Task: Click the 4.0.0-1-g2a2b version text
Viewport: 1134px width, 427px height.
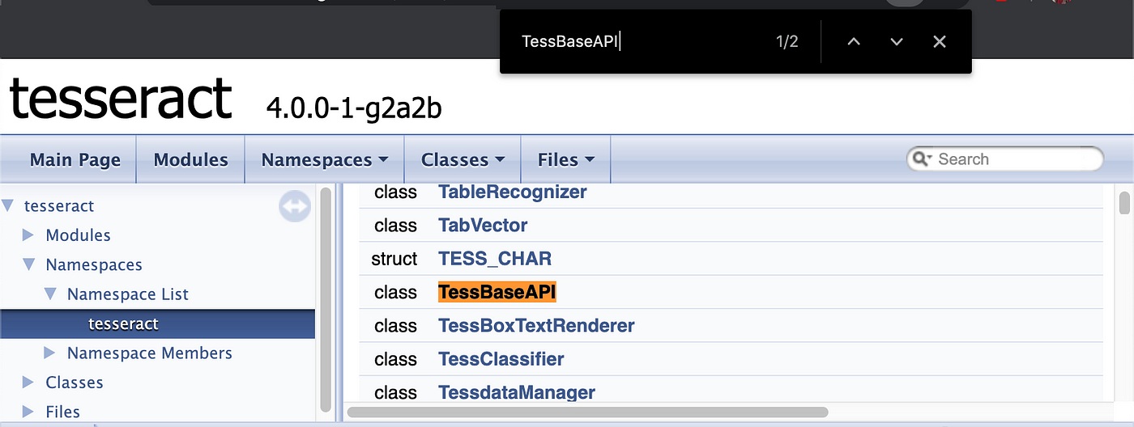Action: (354, 107)
